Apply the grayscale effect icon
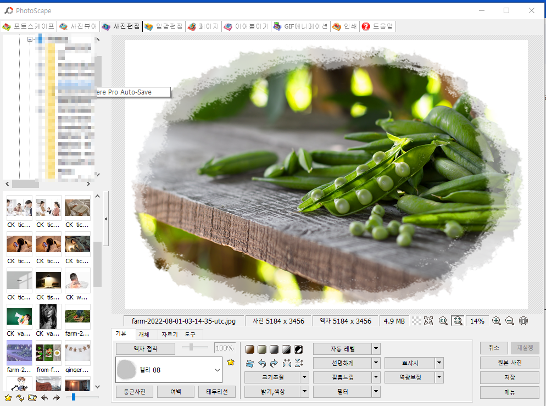 click(274, 349)
